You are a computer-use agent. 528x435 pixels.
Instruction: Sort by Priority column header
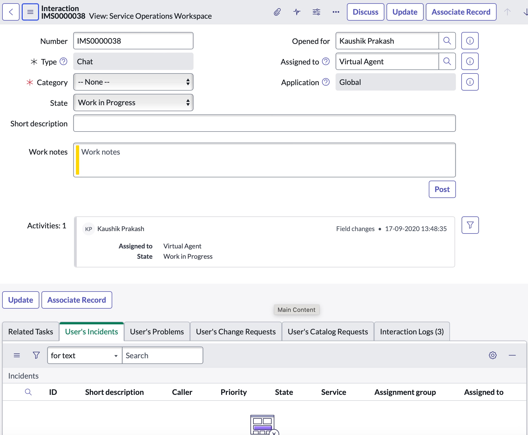[234, 392]
